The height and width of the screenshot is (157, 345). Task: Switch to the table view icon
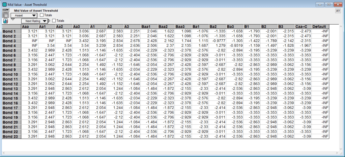[5, 15]
